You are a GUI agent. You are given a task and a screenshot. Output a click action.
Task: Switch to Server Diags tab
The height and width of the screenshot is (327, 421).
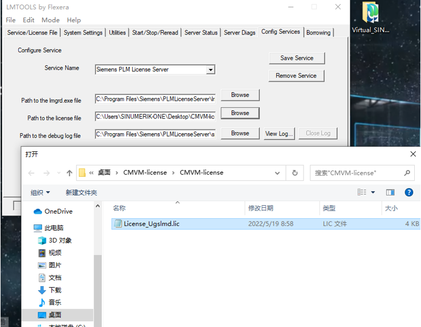tap(239, 33)
